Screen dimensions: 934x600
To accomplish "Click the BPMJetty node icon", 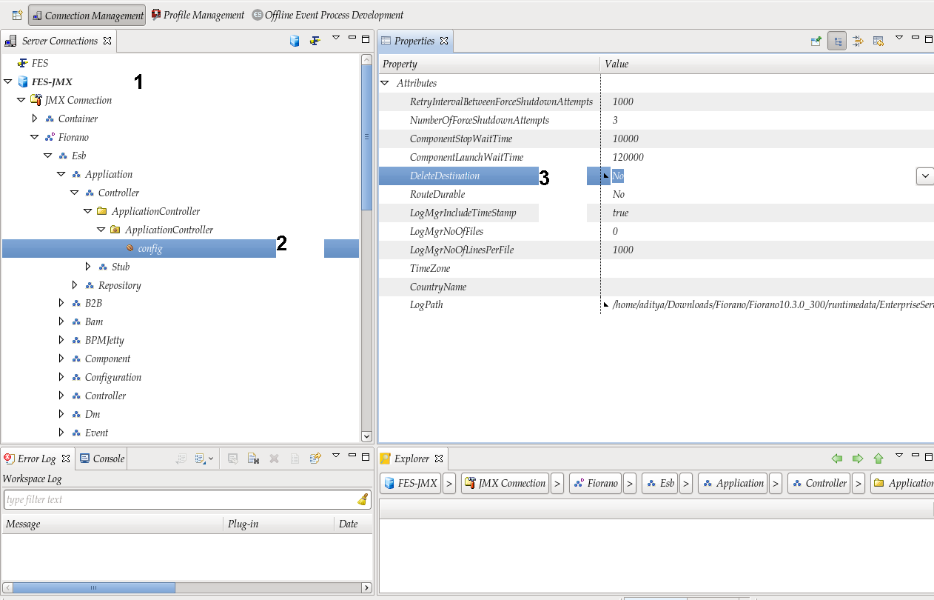I will pyautogui.click(x=77, y=340).
